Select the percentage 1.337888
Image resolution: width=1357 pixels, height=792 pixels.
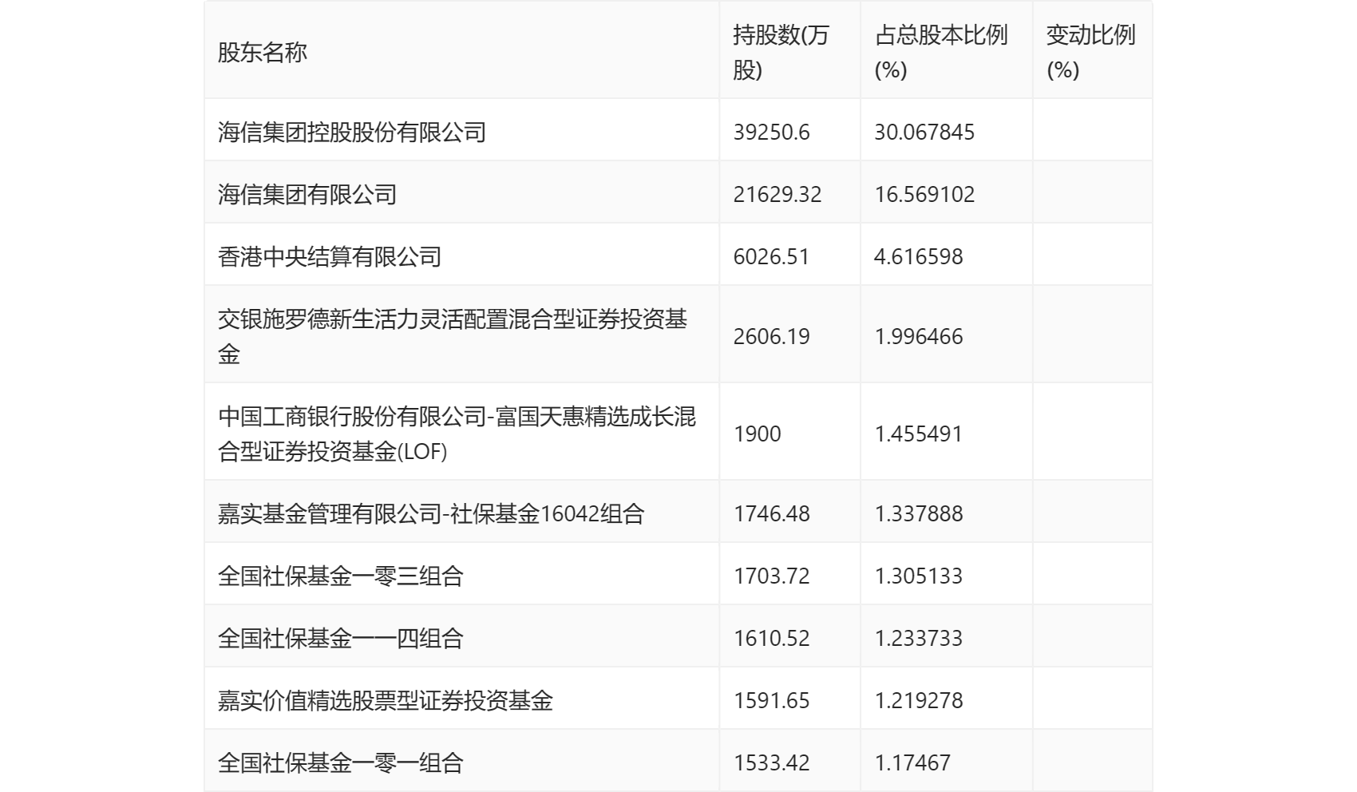(919, 513)
